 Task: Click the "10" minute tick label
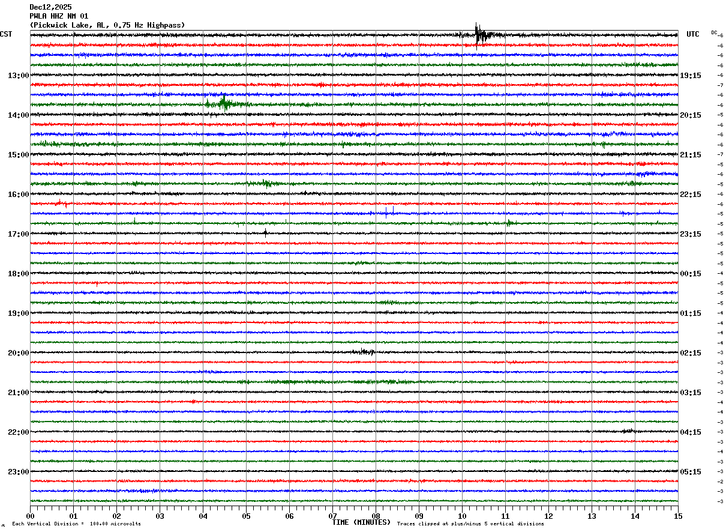[462, 516]
